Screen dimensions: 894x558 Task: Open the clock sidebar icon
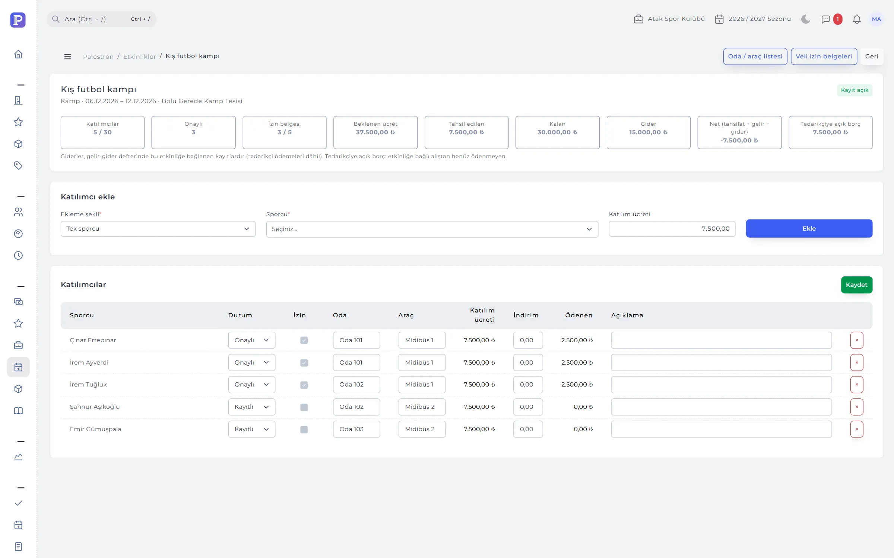click(18, 256)
